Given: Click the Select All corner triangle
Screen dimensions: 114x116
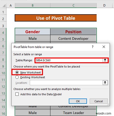Looking at the screenshot, I should click(x=4, y=5).
